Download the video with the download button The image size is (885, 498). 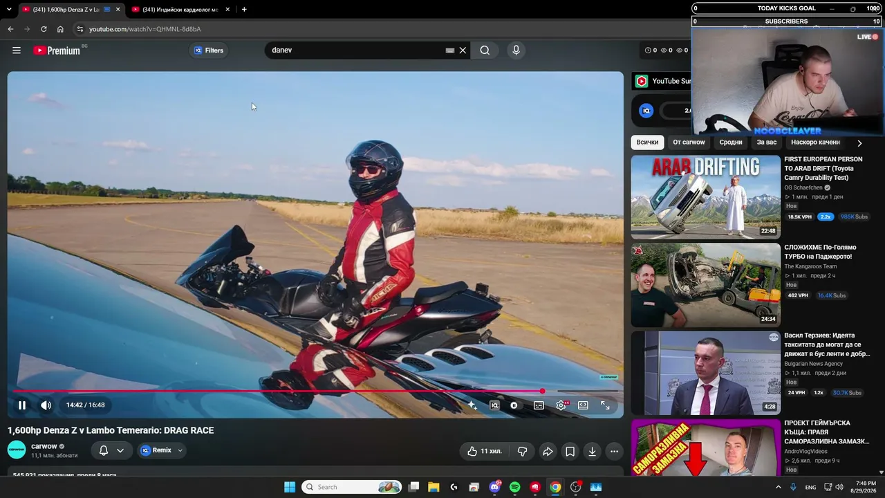click(592, 452)
